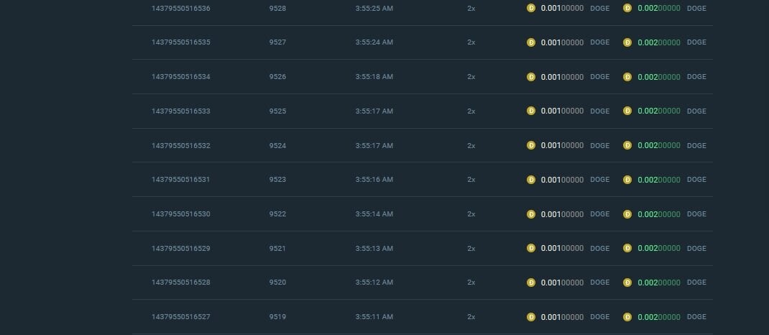Open bet ID 14379550516536
Screen dimensions: 769x335
[x=181, y=8]
